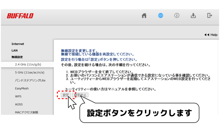Click the BUFFALO logo
220x124 pixels.
20,16
